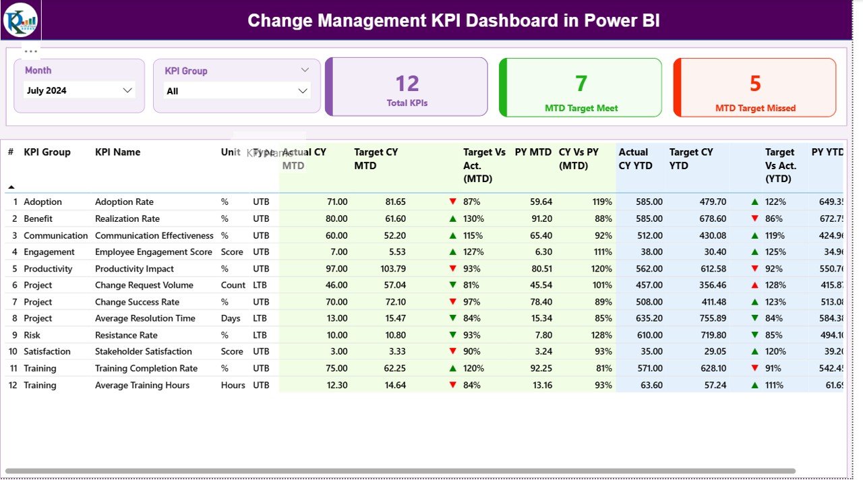Click the sort arrow under the # column
Viewport: 863px width, 480px height.
pos(11,187)
